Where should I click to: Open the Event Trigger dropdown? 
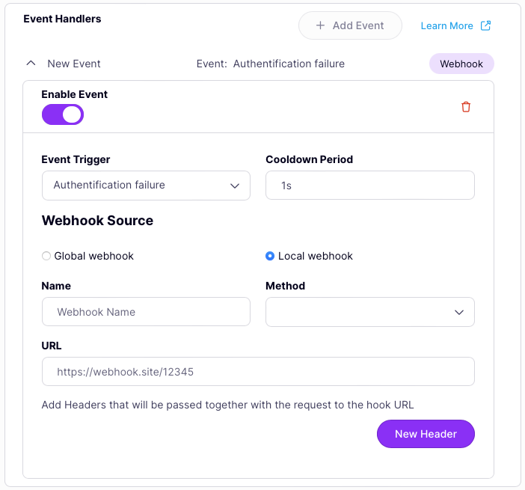(146, 186)
